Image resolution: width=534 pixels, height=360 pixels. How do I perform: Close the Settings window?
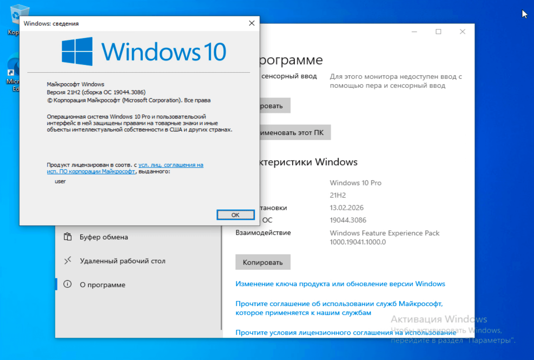pos(462,32)
